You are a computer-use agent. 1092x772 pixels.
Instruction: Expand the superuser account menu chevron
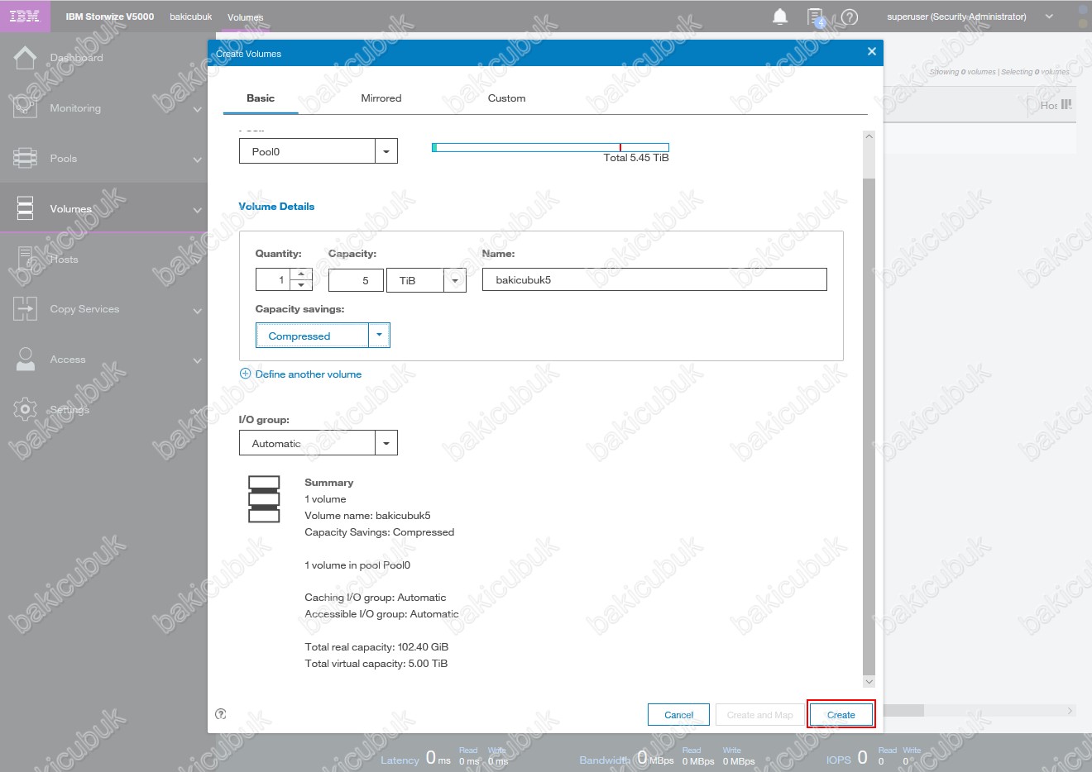coord(1049,17)
